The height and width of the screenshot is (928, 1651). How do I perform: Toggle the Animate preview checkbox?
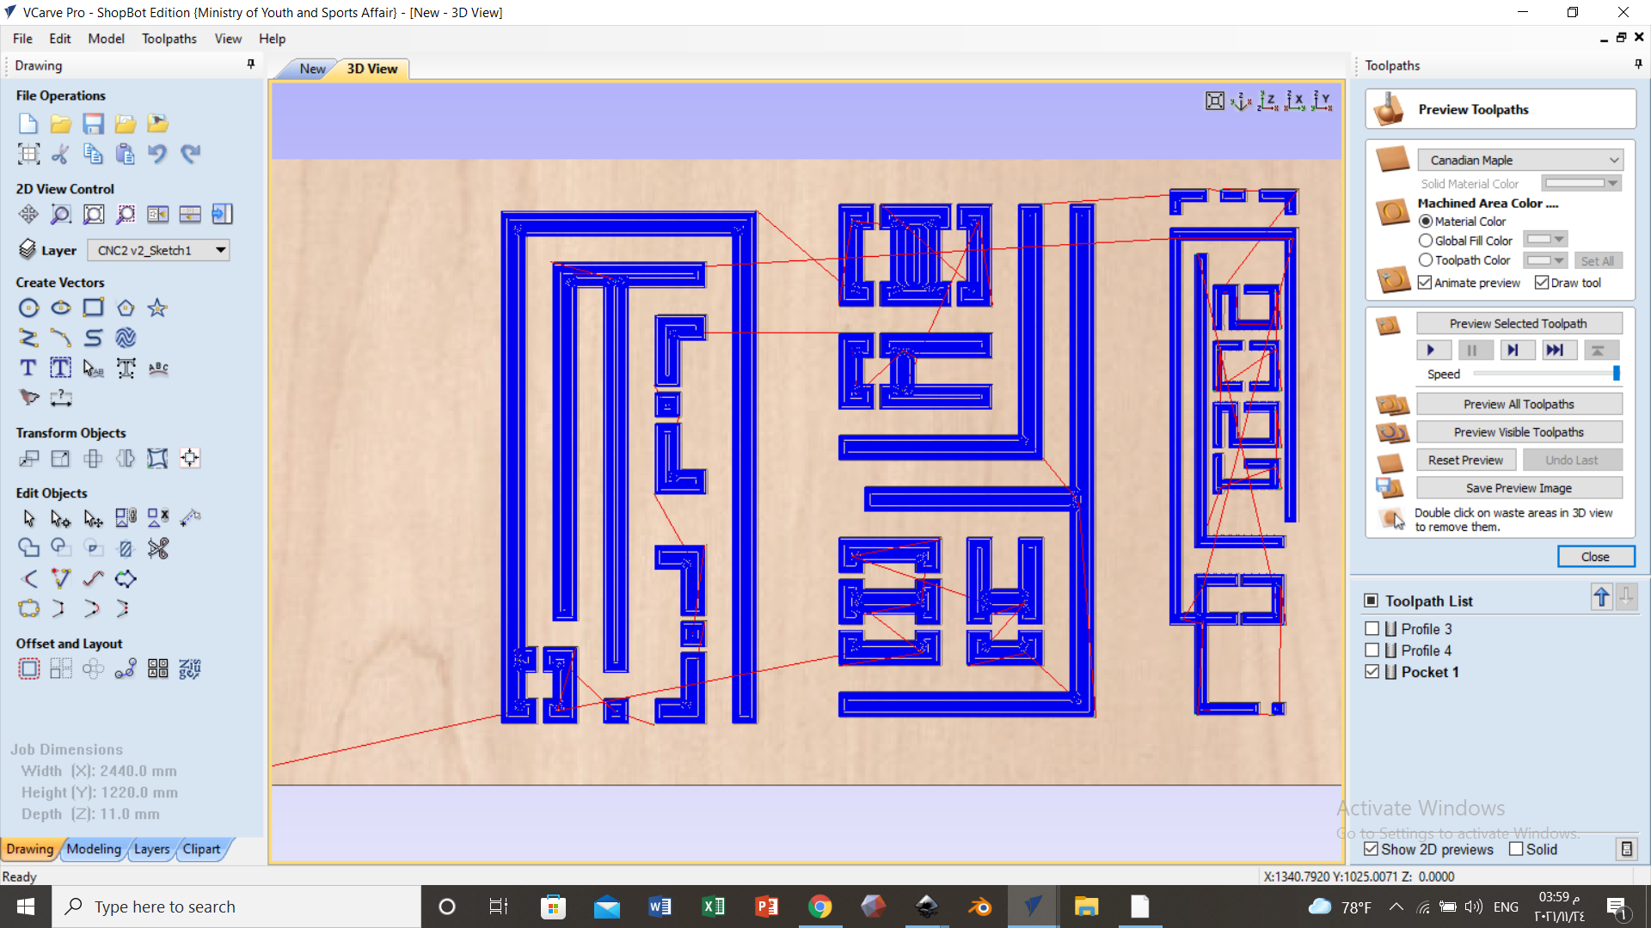tap(1425, 283)
